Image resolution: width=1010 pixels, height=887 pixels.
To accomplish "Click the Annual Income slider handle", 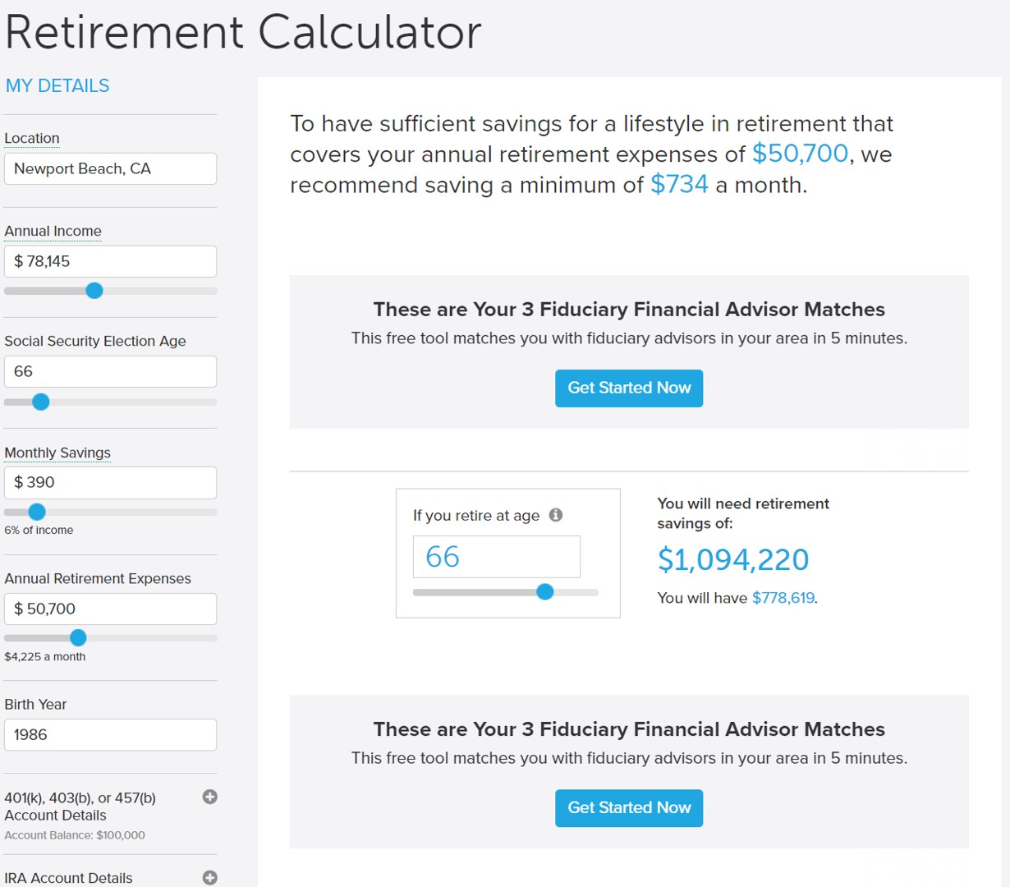I will pos(94,291).
